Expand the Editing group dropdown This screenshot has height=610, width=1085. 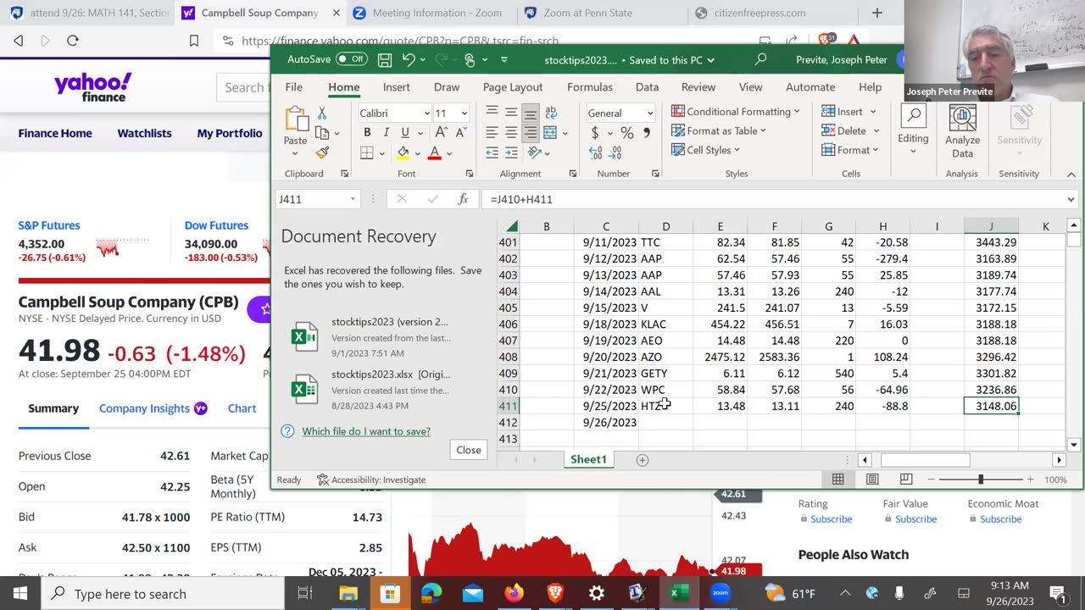913,132
